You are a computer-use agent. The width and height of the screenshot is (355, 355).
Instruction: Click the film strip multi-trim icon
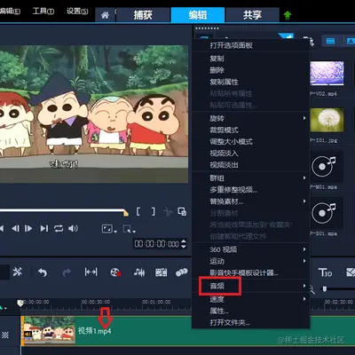pos(162,272)
